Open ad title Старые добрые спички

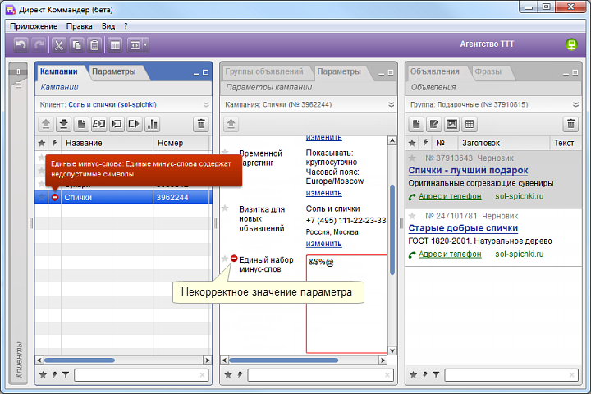click(x=463, y=228)
